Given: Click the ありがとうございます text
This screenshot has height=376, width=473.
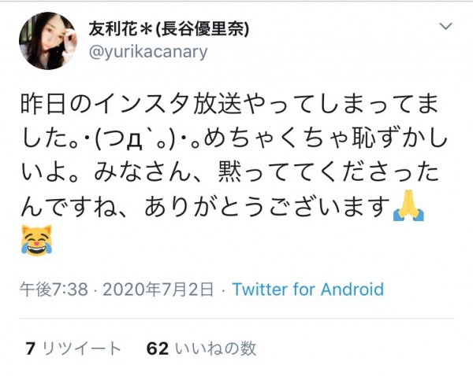Looking at the screenshot, I should coord(267,207).
